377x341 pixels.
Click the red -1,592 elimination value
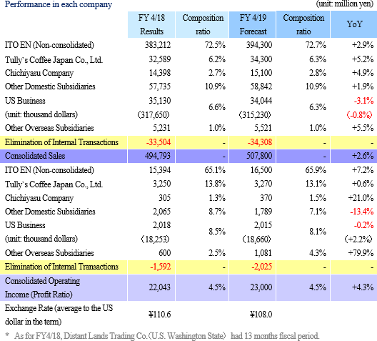tap(161, 267)
